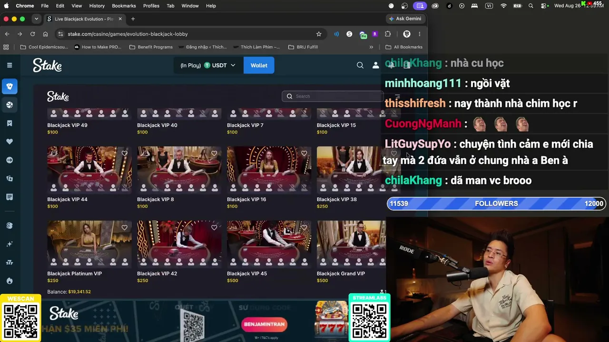This screenshot has width=609, height=342.
Task: Open the Chrome tab search dropdown
Action: pyautogui.click(x=36, y=19)
